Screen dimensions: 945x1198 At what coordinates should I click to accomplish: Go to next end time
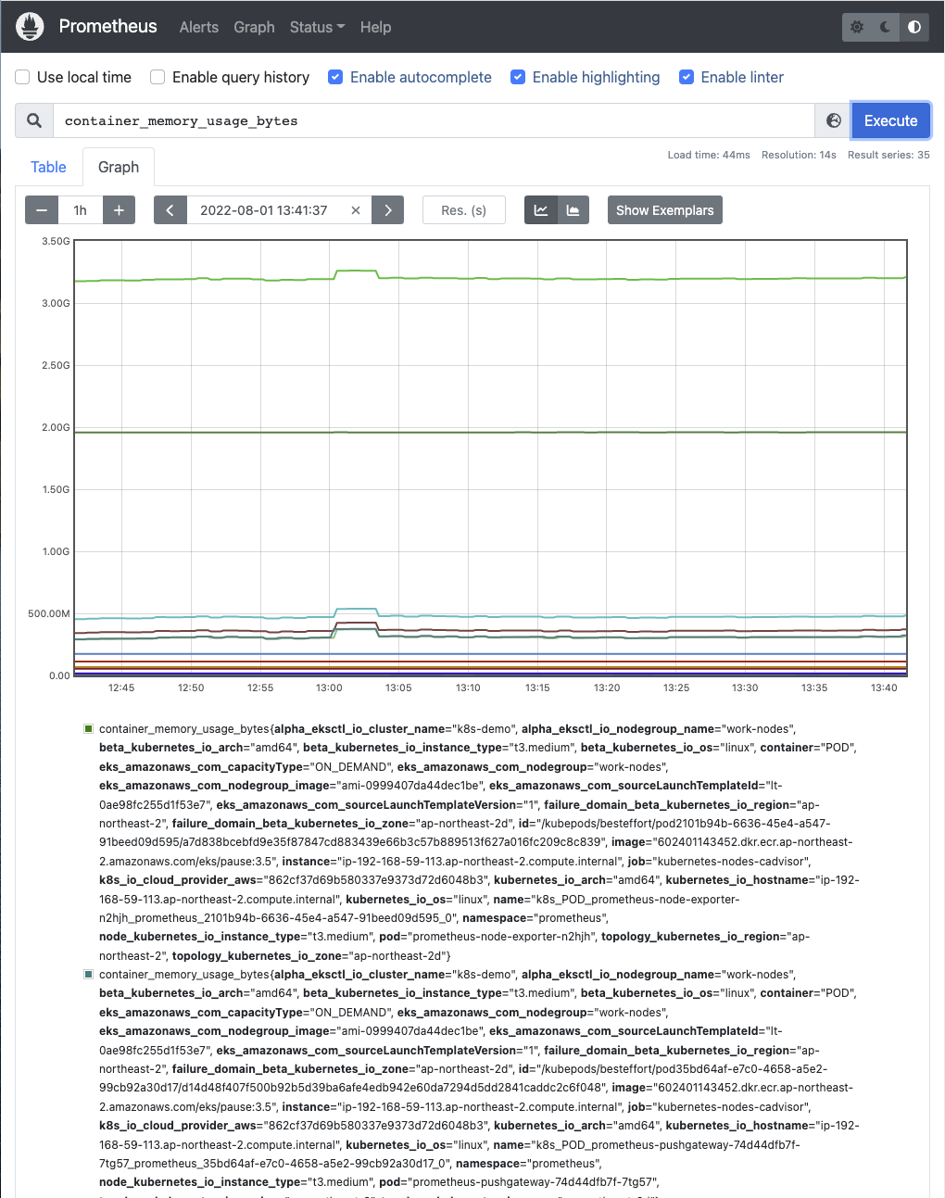pos(388,210)
